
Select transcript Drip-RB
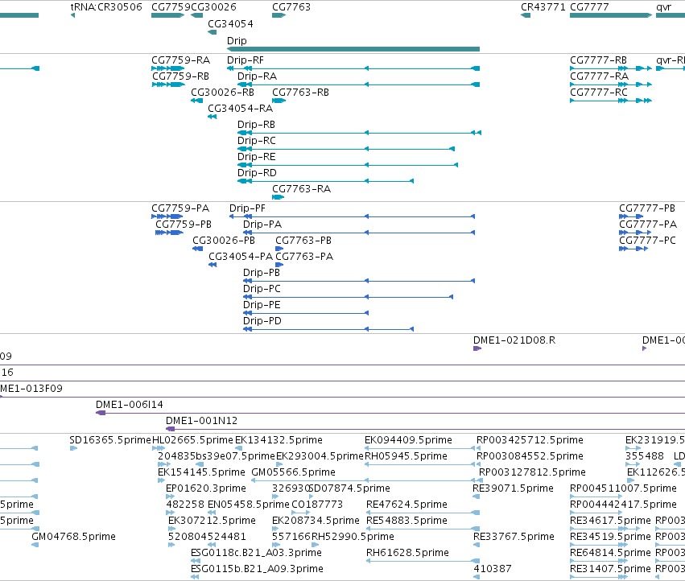256,125
